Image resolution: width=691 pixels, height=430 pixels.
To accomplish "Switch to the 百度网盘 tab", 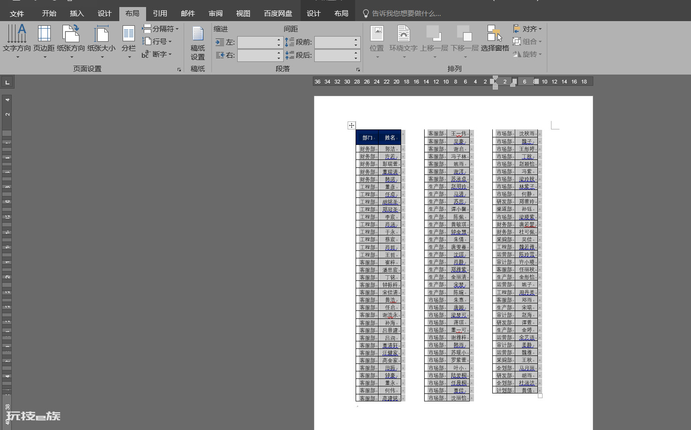I will pos(278,14).
